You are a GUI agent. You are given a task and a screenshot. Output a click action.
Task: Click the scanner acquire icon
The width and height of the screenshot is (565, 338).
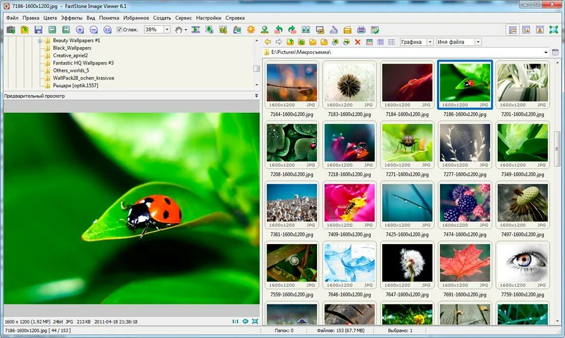click(x=334, y=30)
